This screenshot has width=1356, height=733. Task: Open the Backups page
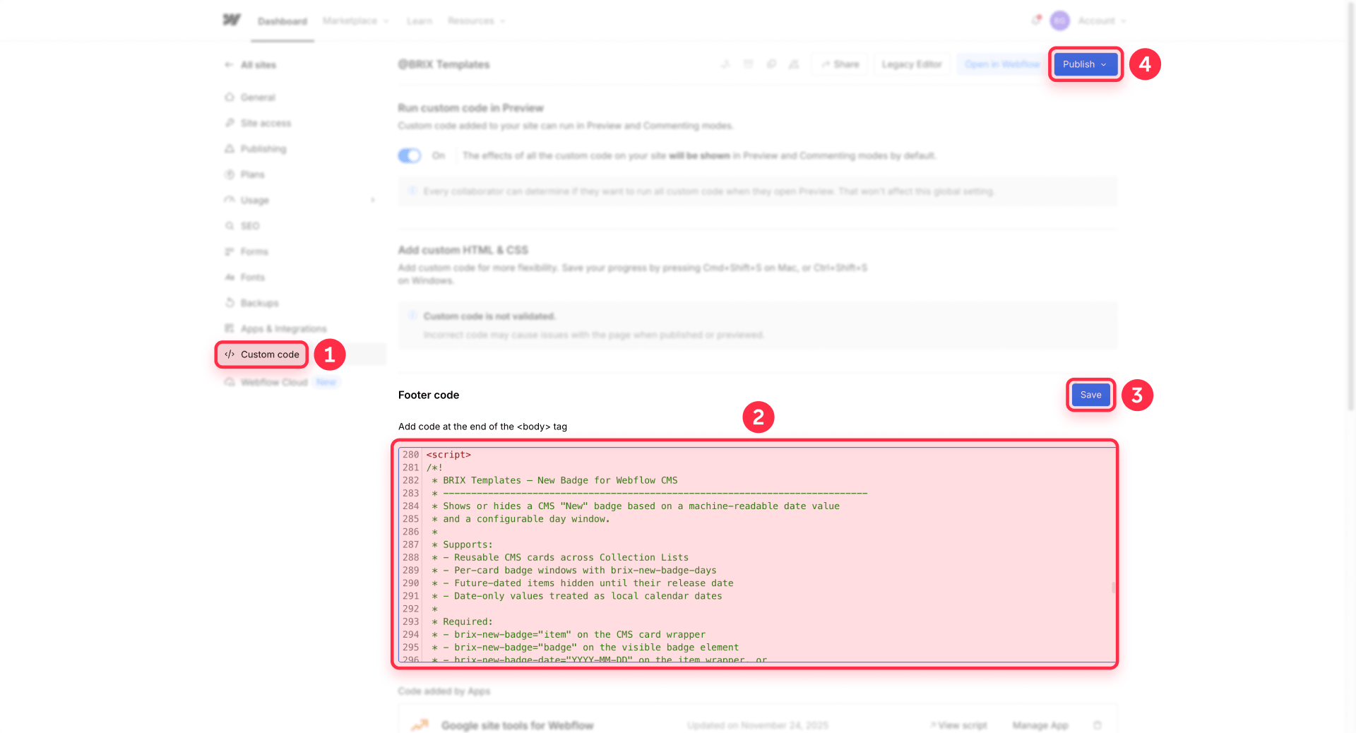pos(259,303)
